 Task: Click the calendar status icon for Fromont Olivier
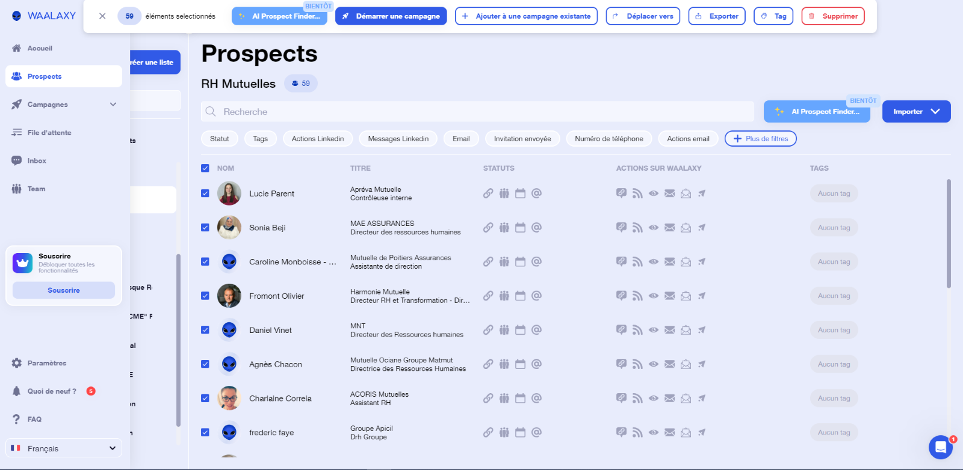pos(521,296)
